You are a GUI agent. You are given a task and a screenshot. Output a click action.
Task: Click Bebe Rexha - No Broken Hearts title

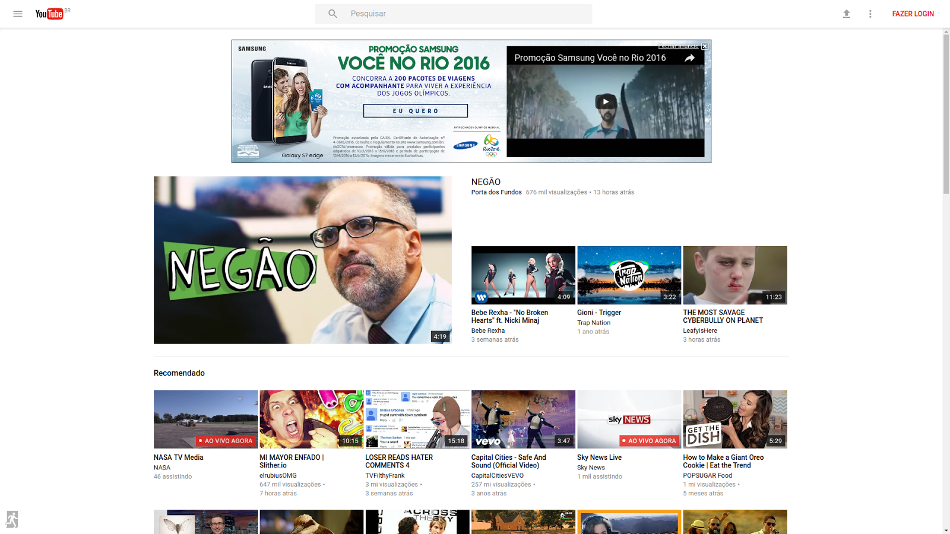[x=509, y=316]
